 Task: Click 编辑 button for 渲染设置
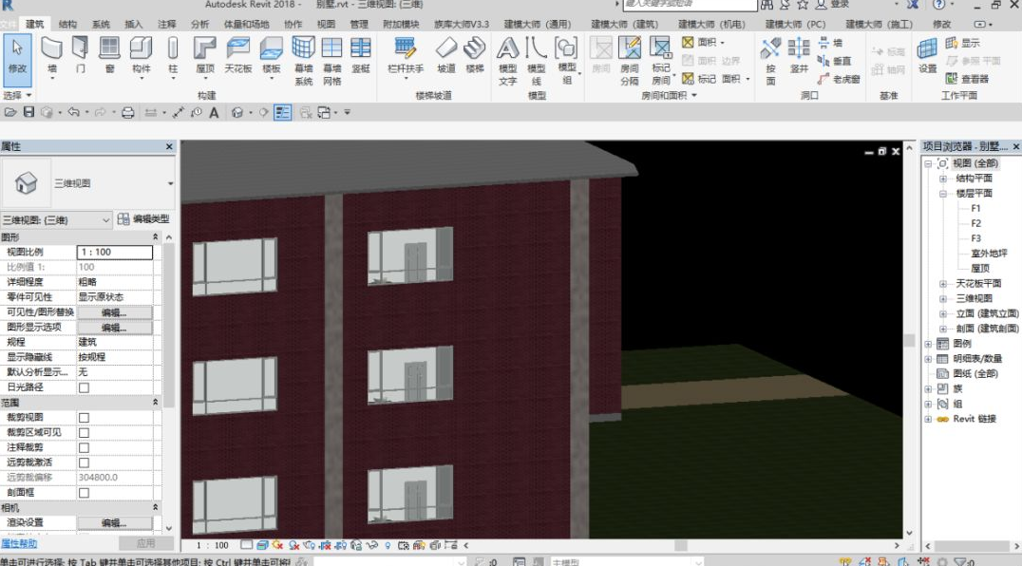pyautogui.click(x=115, y=523)
